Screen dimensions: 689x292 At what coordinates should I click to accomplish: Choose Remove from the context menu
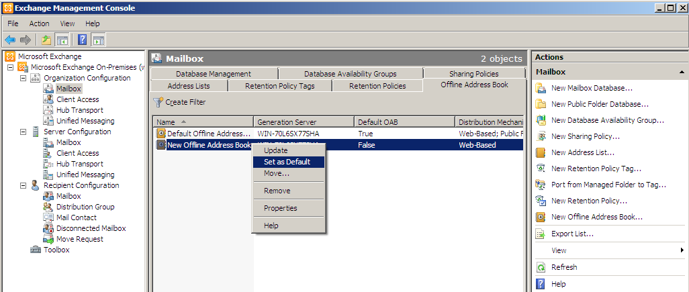[x=289, y=191]
